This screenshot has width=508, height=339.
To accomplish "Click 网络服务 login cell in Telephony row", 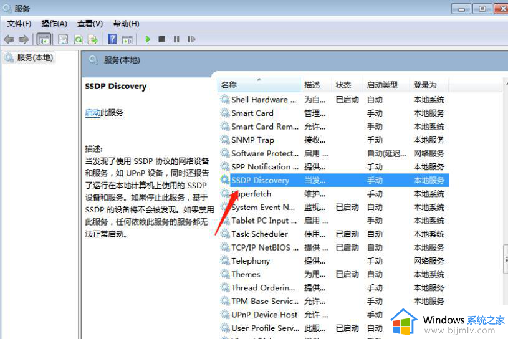I will (429, 261).
